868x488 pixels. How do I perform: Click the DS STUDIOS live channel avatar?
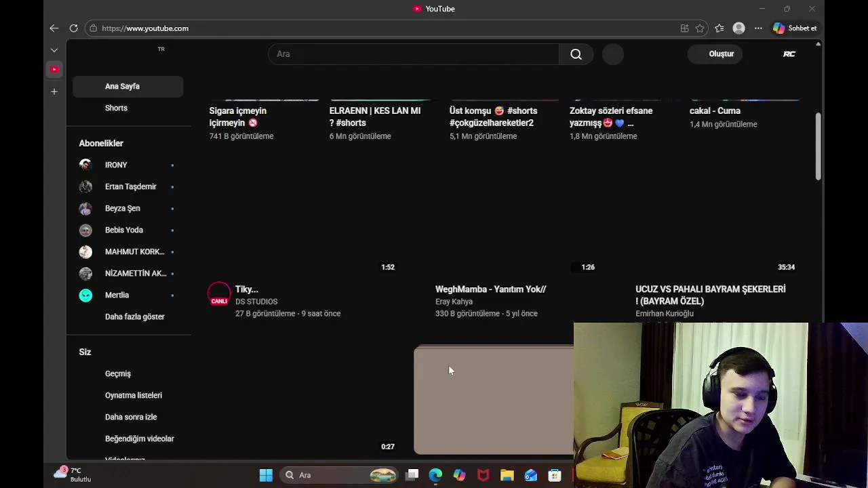coord(219,294)
